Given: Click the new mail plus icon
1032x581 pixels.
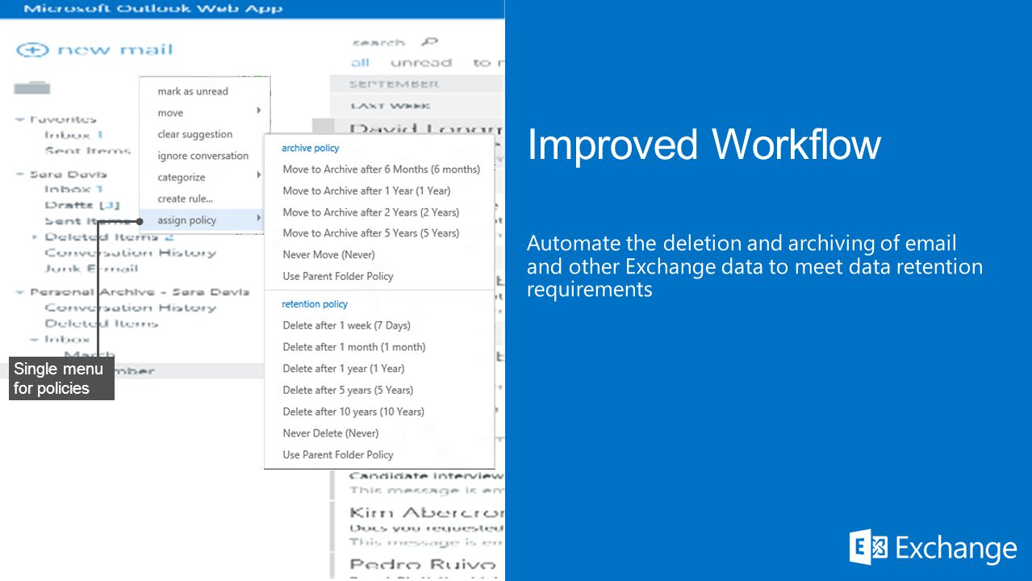Looking at the screenshot, I should pos(33,50).
